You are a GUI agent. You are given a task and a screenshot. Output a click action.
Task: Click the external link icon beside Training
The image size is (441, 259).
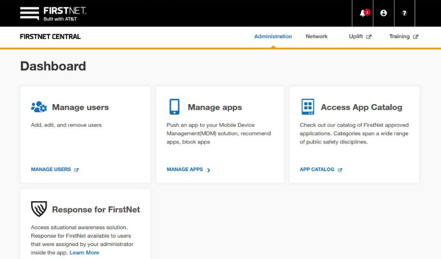coord(416,37)
